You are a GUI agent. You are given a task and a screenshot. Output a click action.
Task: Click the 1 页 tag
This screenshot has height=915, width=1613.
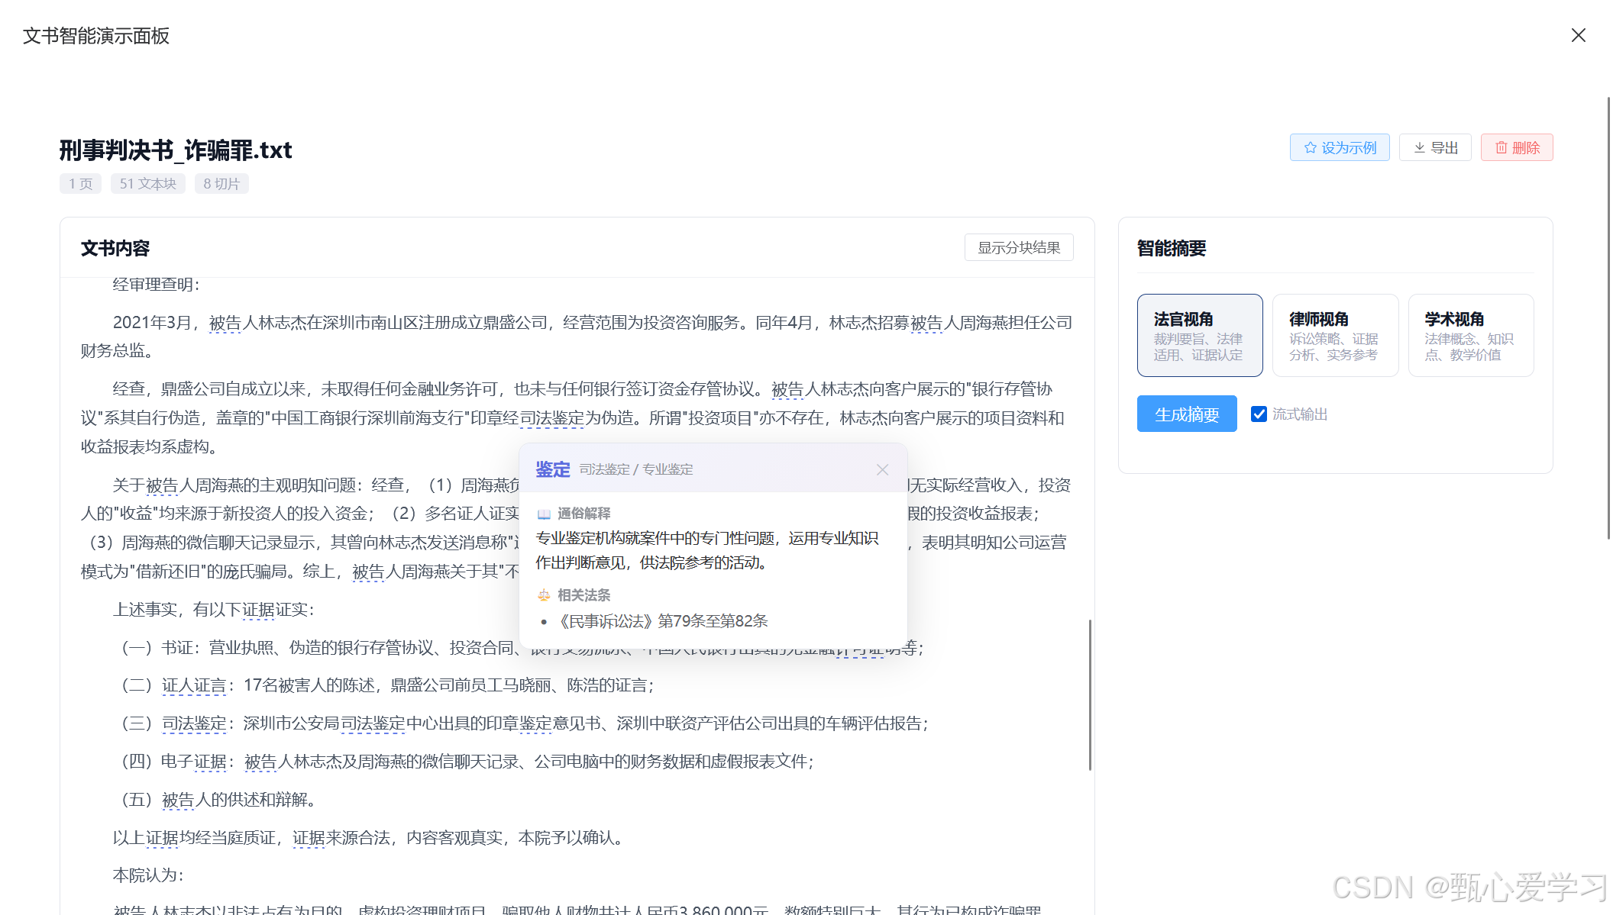click(x=80, y=184)
